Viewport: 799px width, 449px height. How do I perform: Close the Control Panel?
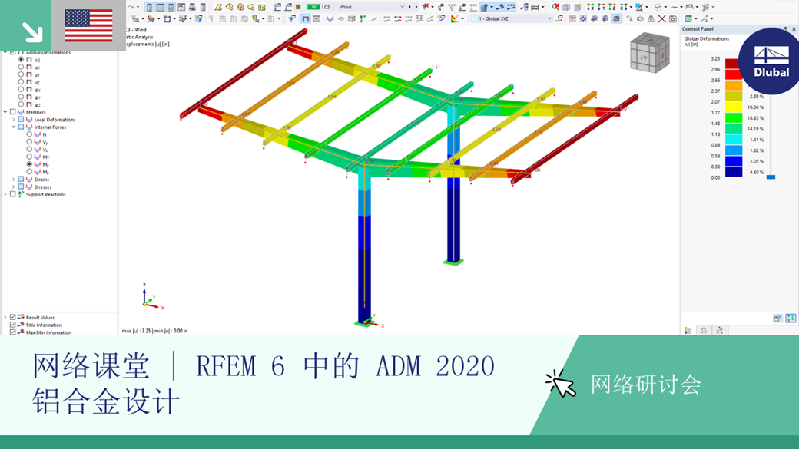(794, 29)
